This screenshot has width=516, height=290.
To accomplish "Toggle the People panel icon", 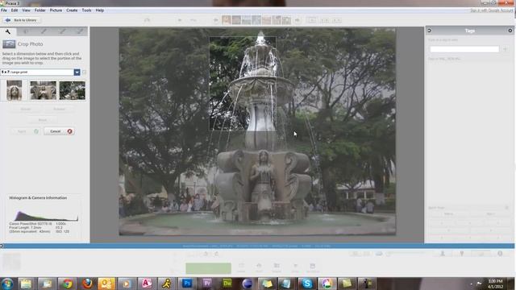I will pos(443,254).
